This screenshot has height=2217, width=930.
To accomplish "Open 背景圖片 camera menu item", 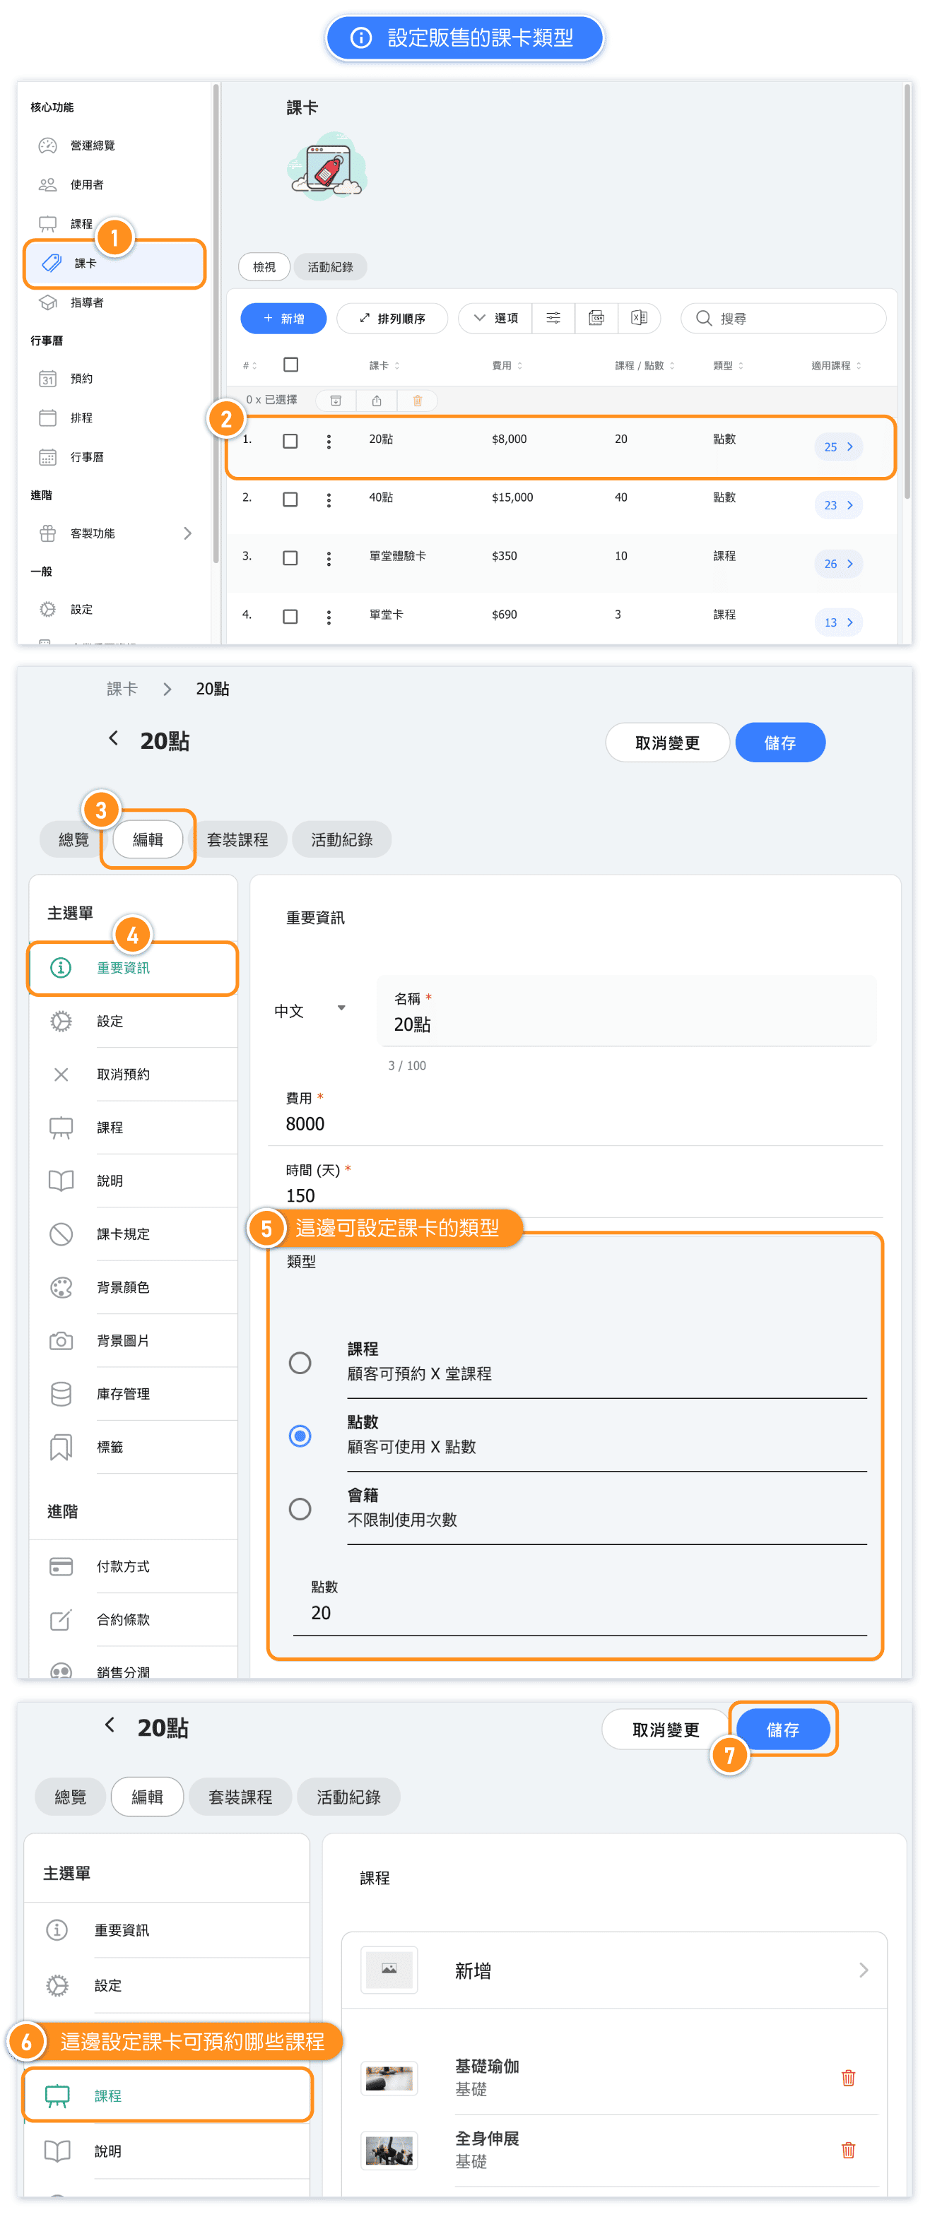I will (123, 1341).
